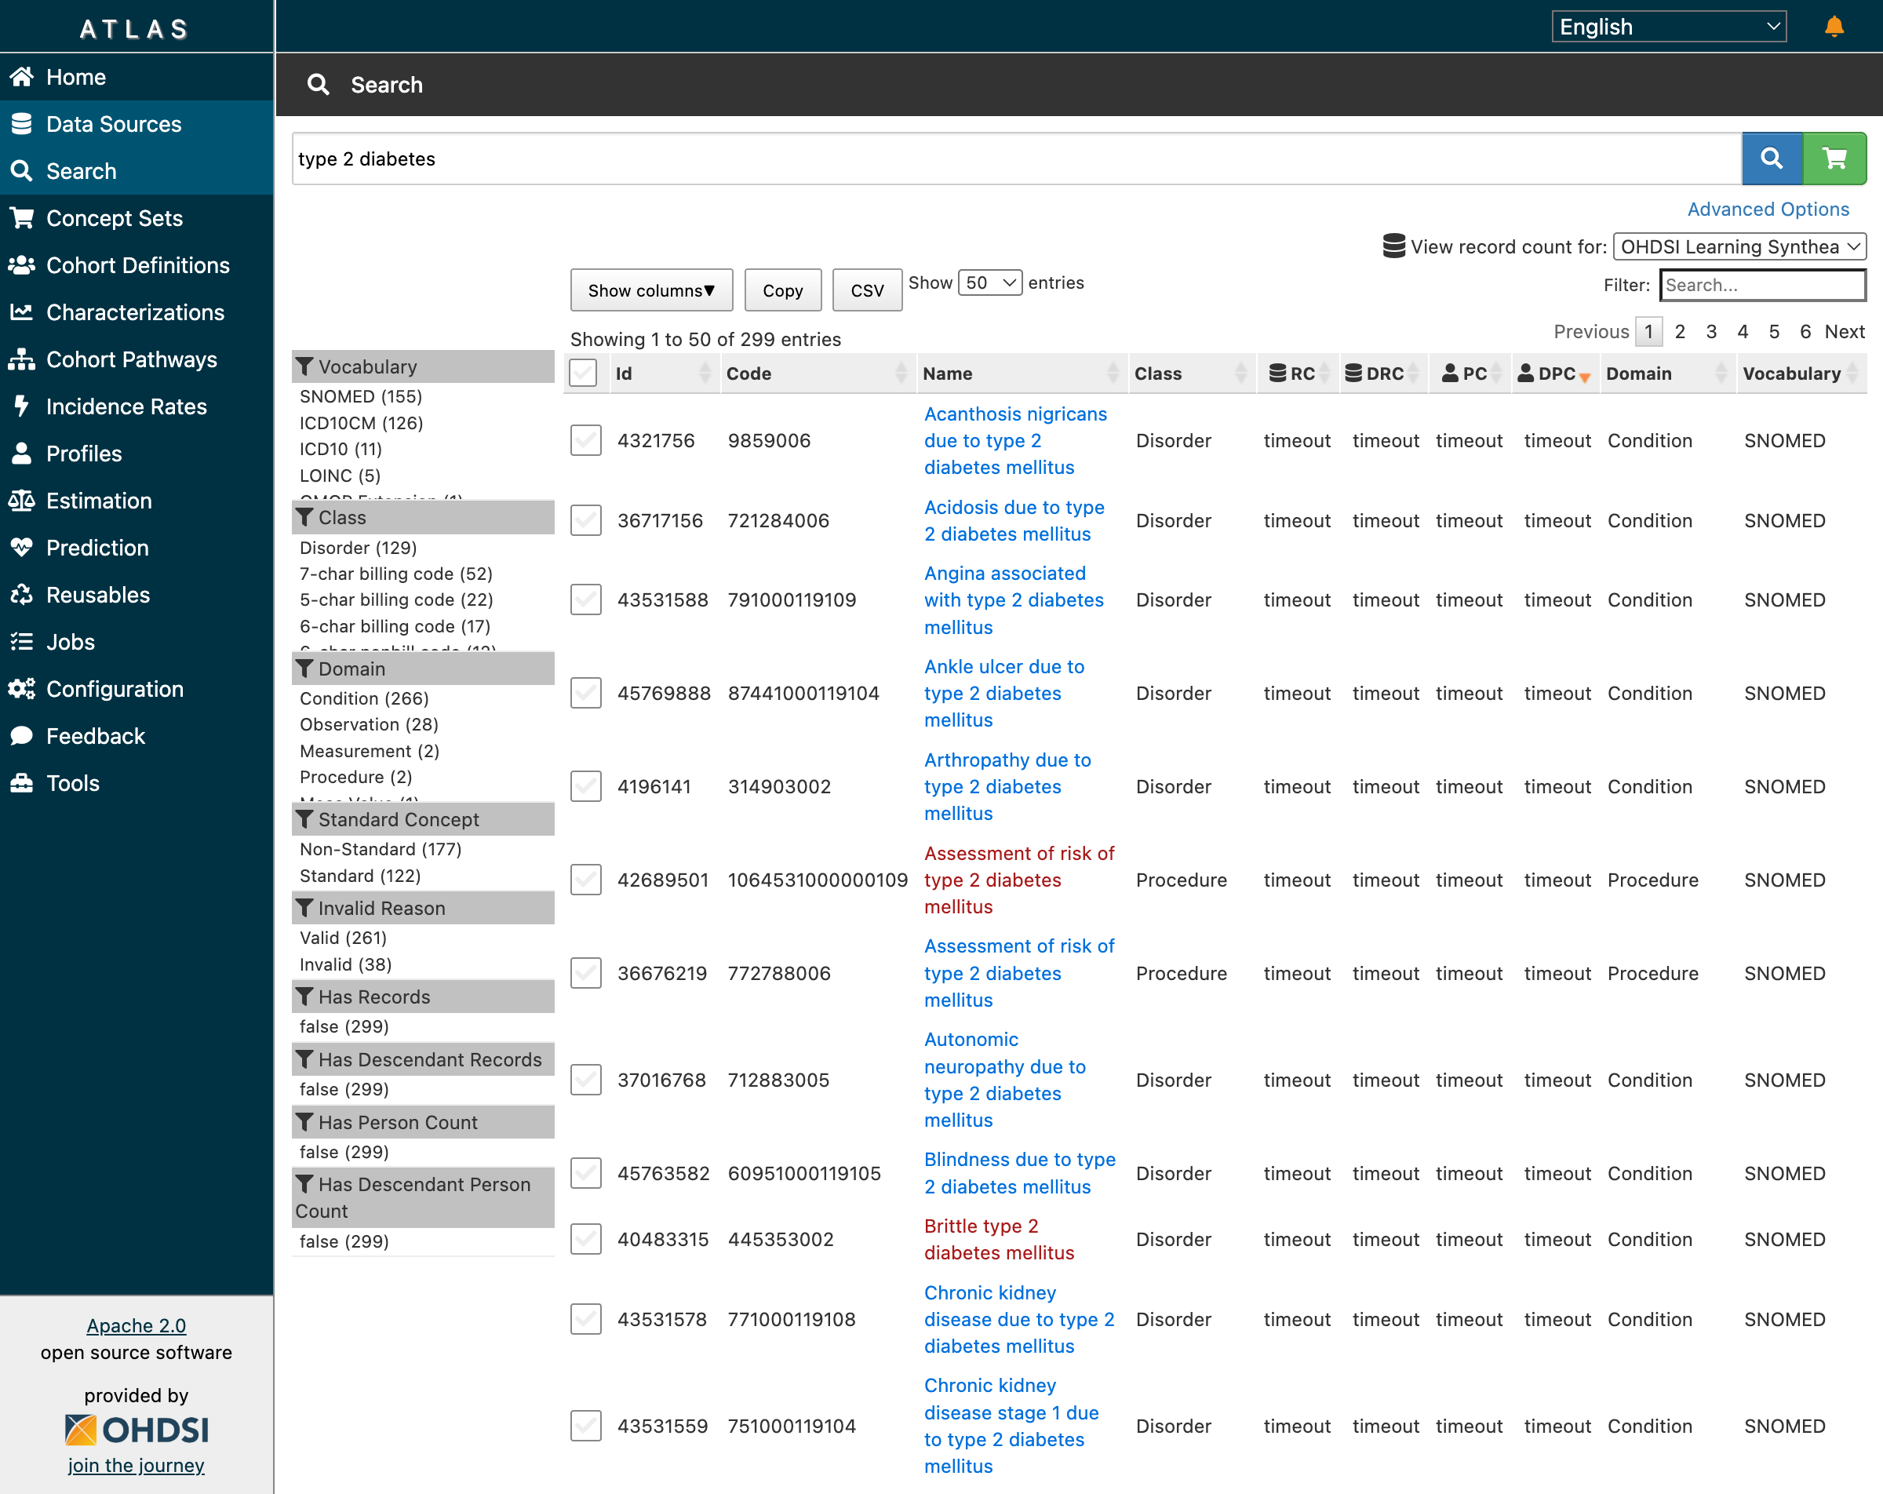Click the Prediction heartbeat icon
The width and height of the screenshot is (1883, 1494).
tap(22, 548)
